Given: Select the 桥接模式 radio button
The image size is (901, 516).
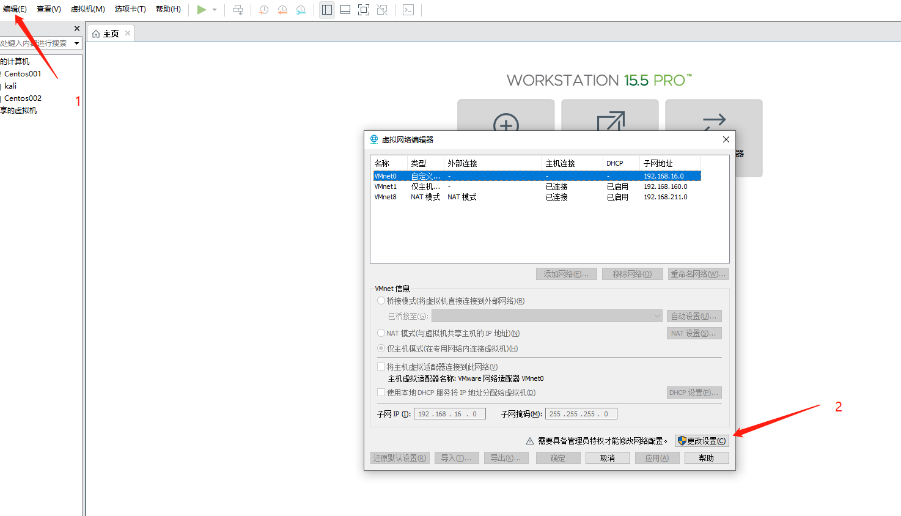Looking at the screenshot, I should [381, 301].
